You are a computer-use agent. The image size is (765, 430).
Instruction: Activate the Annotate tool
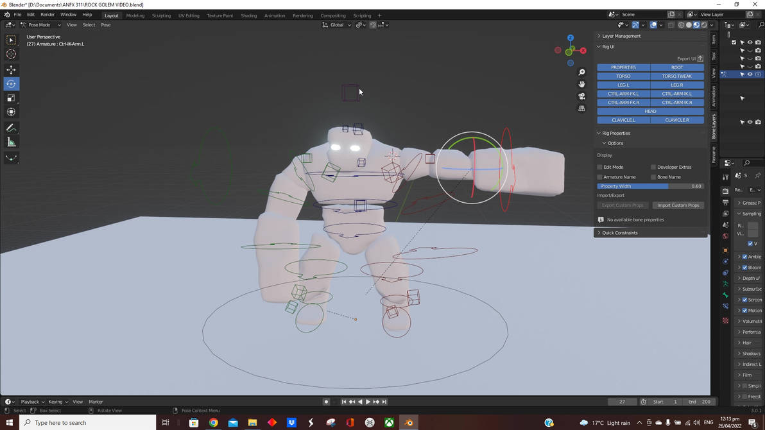click(x=10, y=127)
